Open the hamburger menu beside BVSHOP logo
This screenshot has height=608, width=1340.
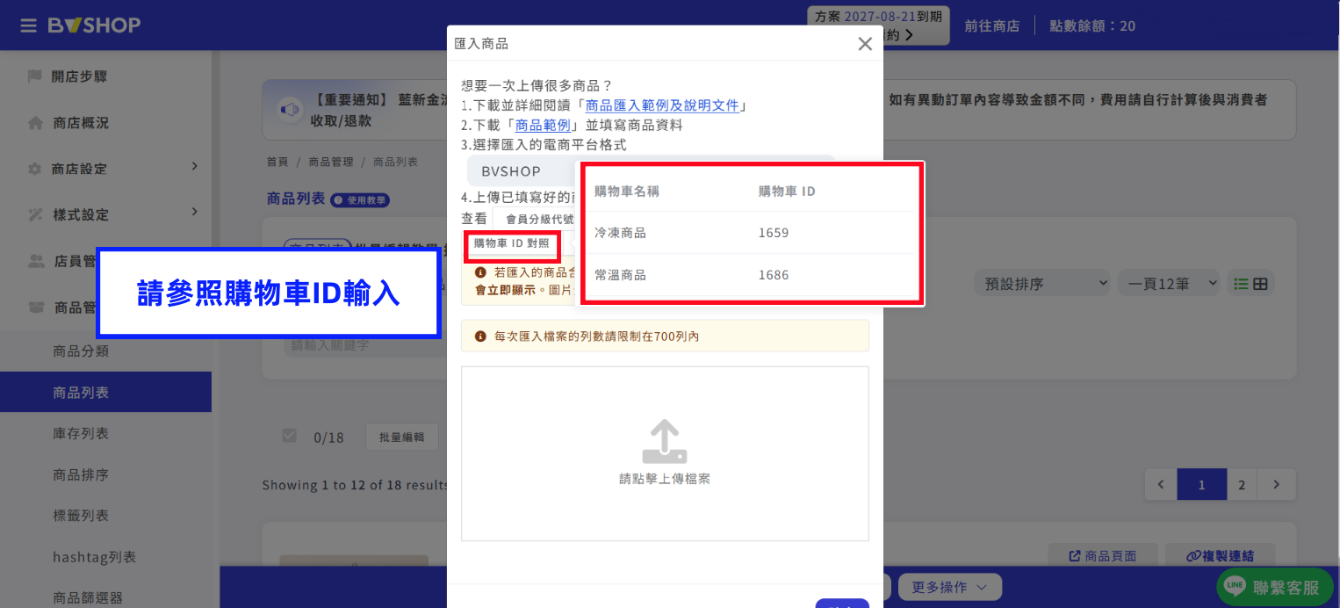(x=29, y=25)
